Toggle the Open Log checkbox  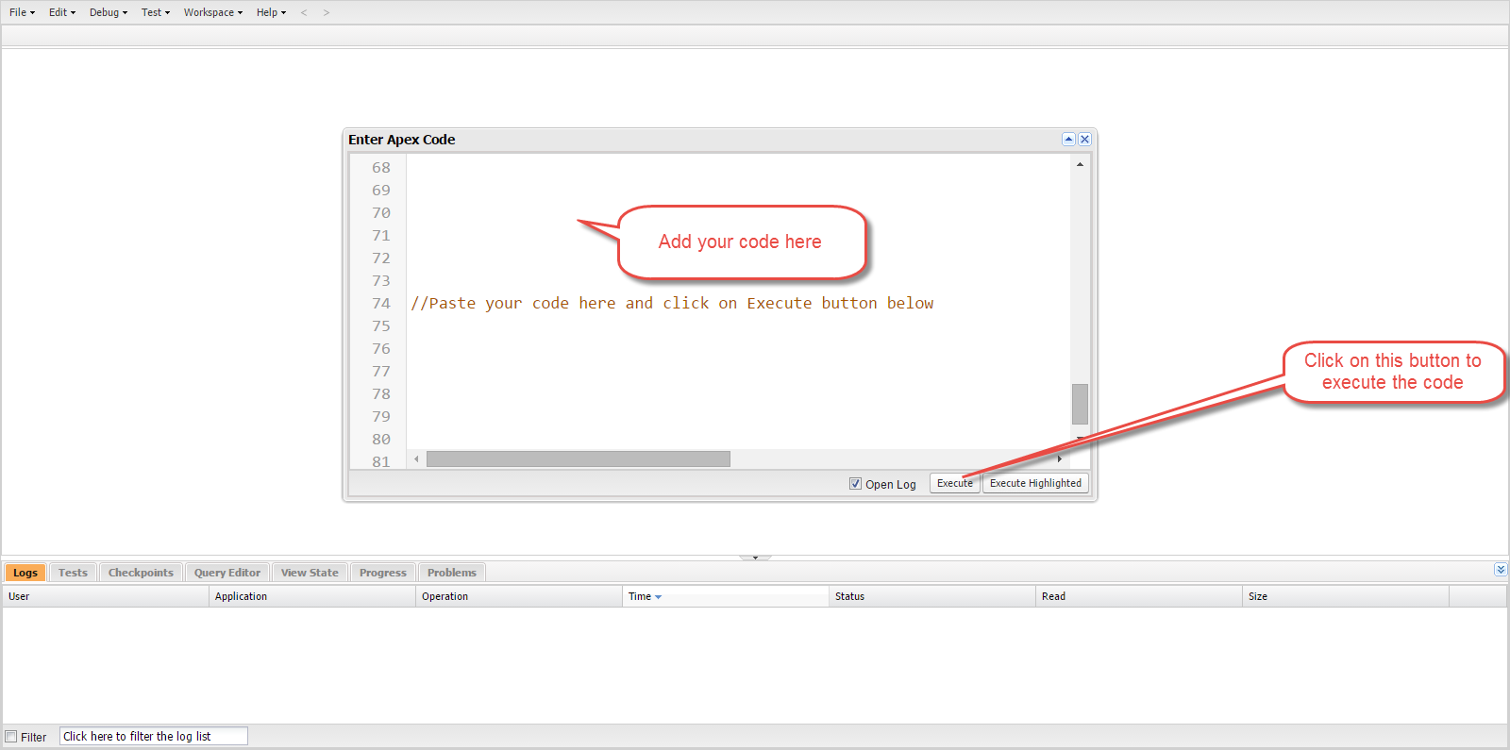tap(855, 484)
